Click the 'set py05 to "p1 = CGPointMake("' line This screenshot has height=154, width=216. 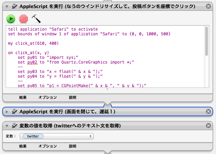pos(82,86)
